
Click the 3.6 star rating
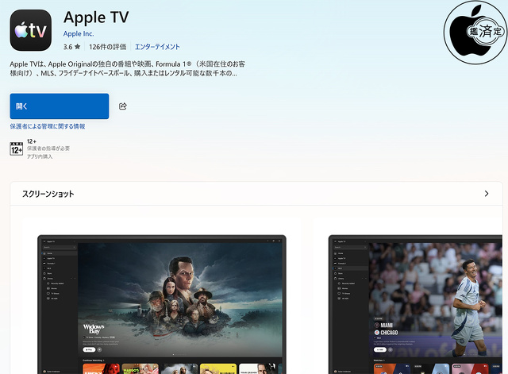(x=71, y=47)
